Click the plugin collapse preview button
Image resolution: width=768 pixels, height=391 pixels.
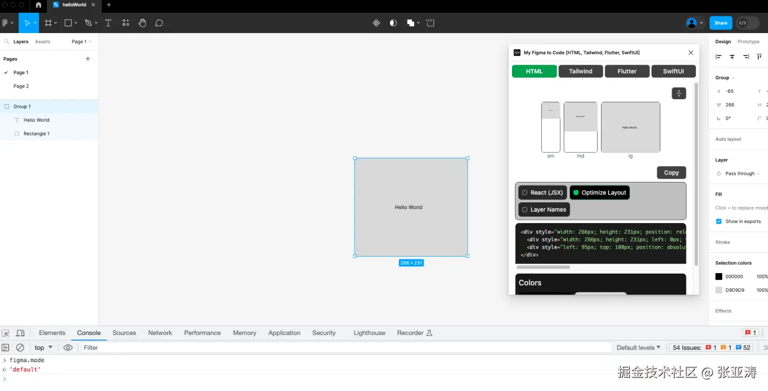(679, 93)
